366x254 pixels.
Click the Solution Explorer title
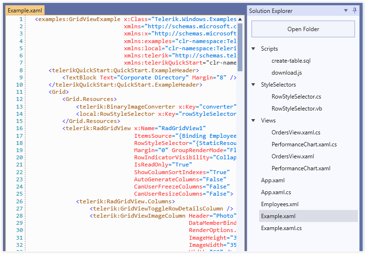271,11
